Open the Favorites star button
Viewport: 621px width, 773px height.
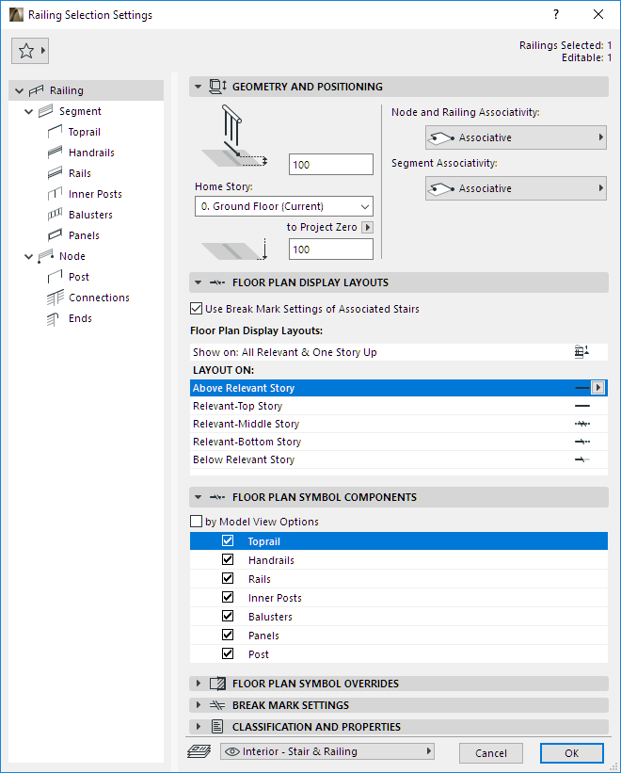pyautogui.click(x=29, y=51)
